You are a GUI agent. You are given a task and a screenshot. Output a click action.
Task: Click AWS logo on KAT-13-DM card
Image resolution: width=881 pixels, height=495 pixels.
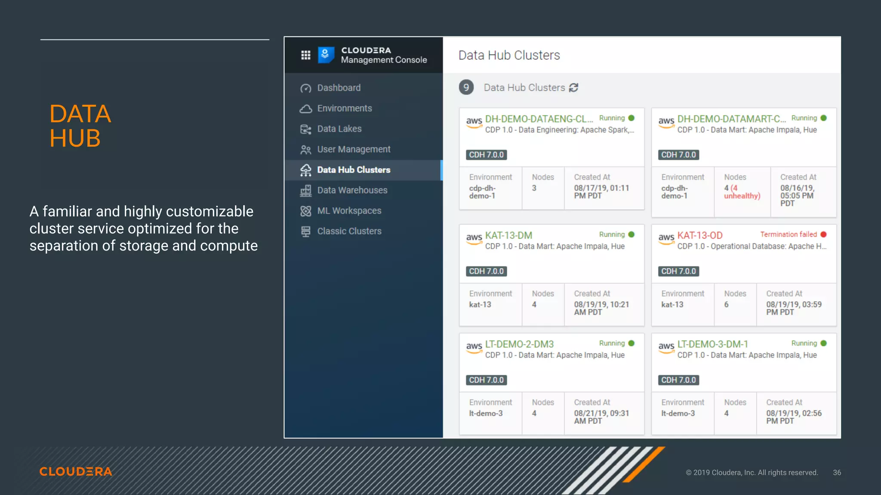coord(474,238)
